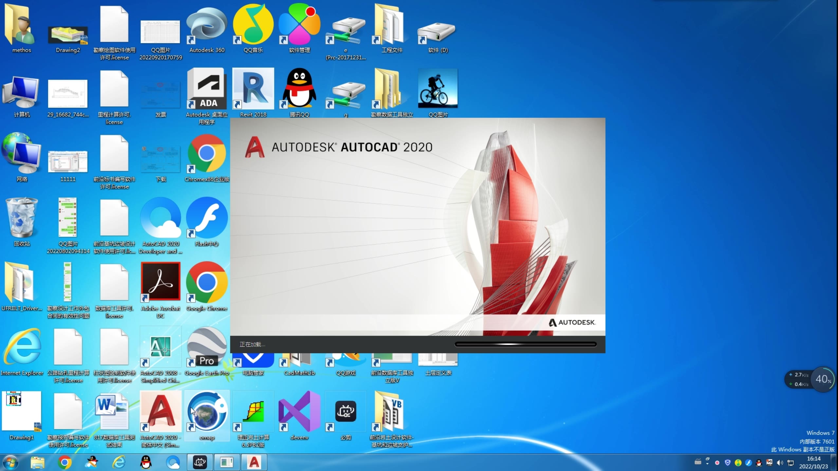838x471 pixels.
Task: Switch to 必剪 taskbar button
Action: (200, 462)
